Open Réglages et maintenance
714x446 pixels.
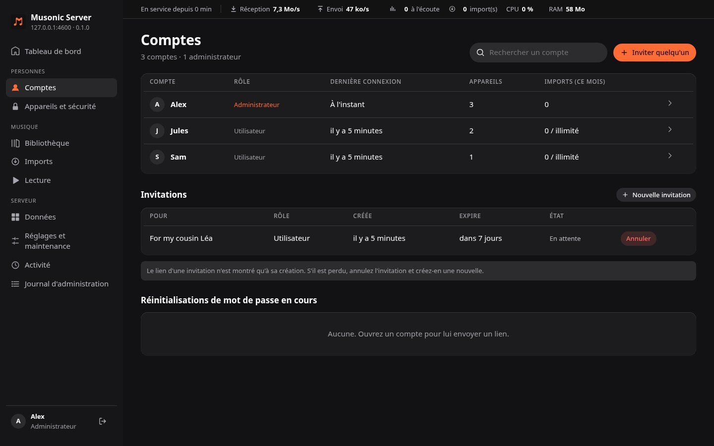point(61,241)
